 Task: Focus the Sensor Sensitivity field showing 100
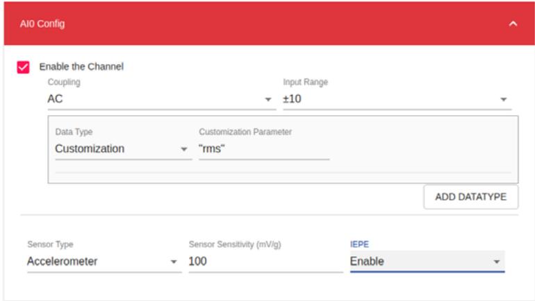coord(266,261)
